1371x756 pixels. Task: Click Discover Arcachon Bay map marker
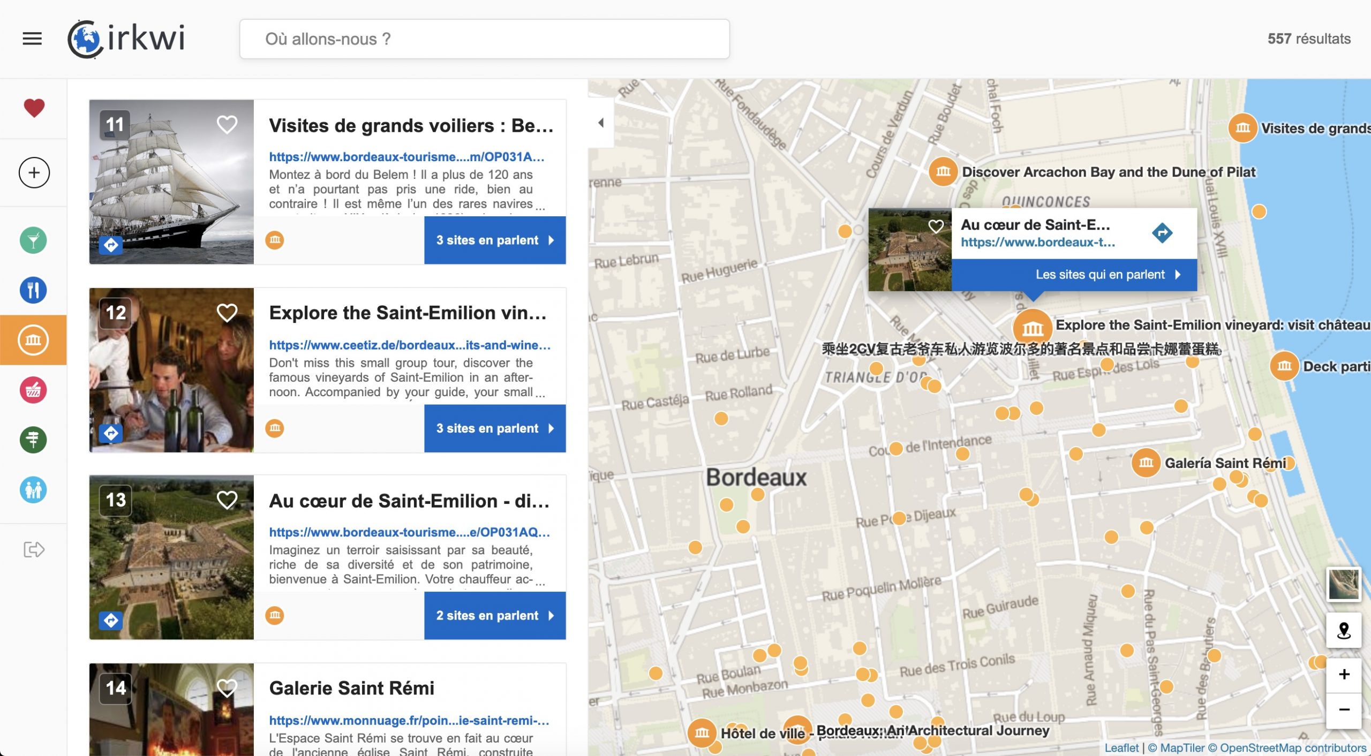point(943,171)
